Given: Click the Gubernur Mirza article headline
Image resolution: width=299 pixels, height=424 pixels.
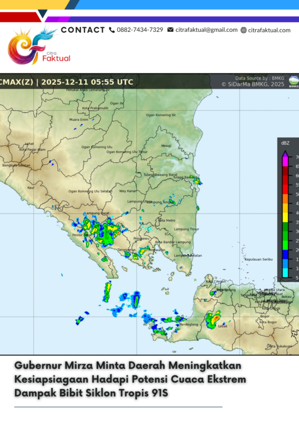Looking at the screenshot, I should click(x=130, y=379).
